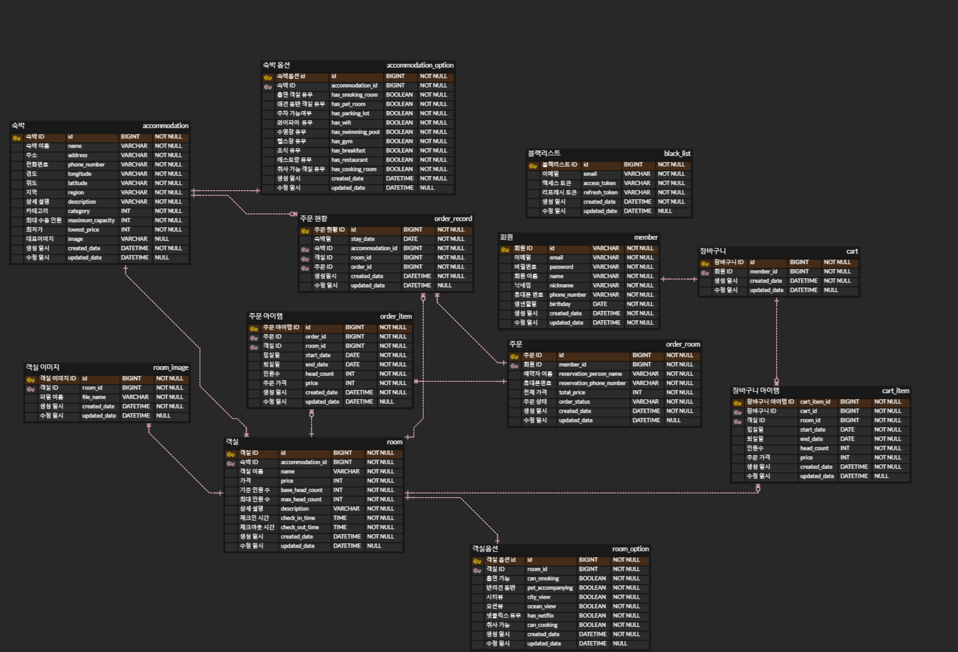Click foreign key icon beside order_item's room_id
Viewport: 958px width, 652px height.
(254, 347)
